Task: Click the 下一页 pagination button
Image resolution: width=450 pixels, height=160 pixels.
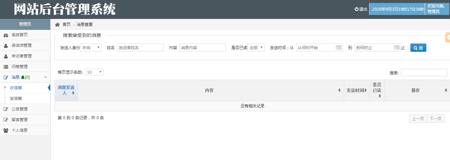Action: tap(436, 119)
